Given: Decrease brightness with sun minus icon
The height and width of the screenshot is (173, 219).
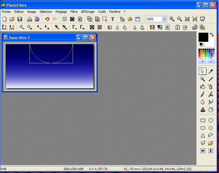Looking at the screenshot, I should (x=22, y=27).
